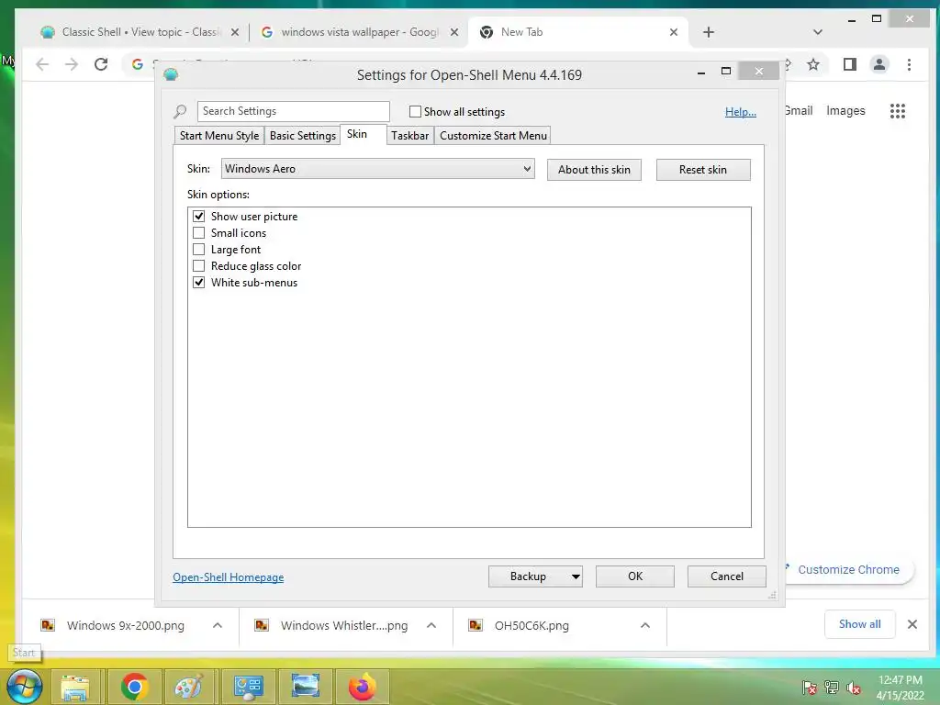Click About this skin button
This screenshot has height=705, width=940.
[x=594, y=170]
